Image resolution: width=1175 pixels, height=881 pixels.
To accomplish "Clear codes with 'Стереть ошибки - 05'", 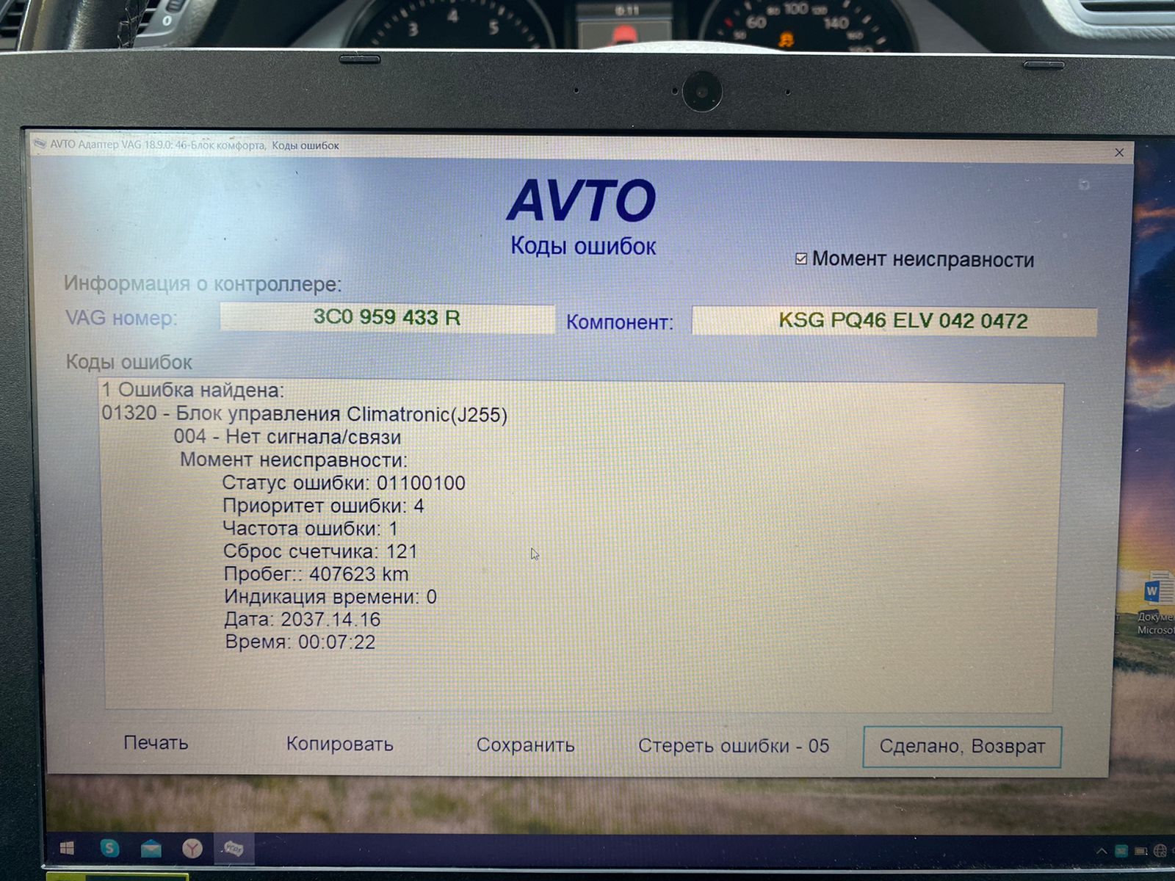I will (x=733, y=746).
